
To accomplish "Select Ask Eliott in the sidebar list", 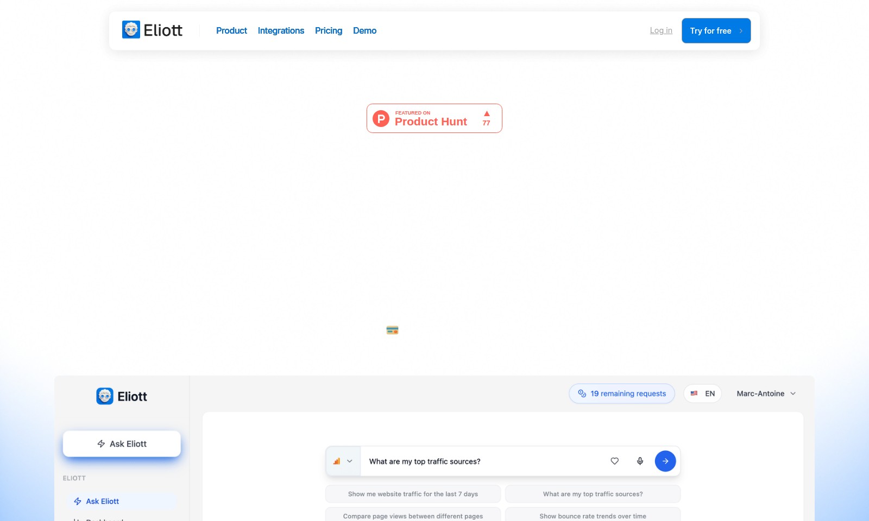I will (122, 501).
